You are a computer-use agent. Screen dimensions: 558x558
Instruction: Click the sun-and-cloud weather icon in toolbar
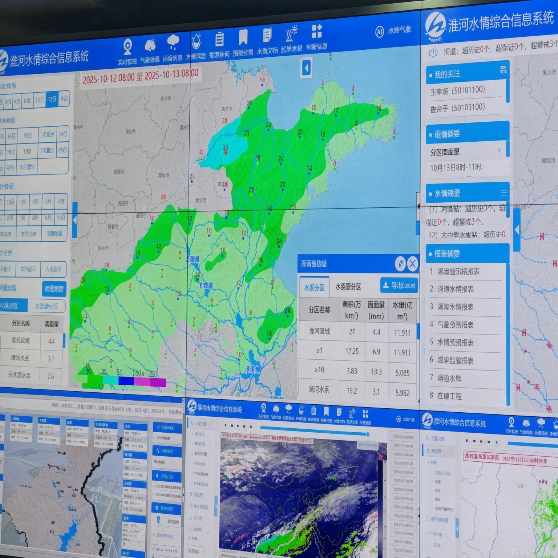tap(150, 45)
